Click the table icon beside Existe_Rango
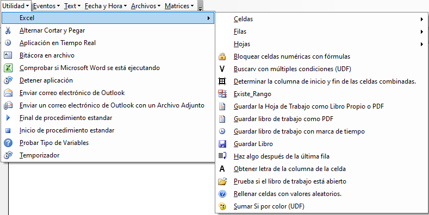429x215 pixels. pyautogui.click(x=222, y=94)
